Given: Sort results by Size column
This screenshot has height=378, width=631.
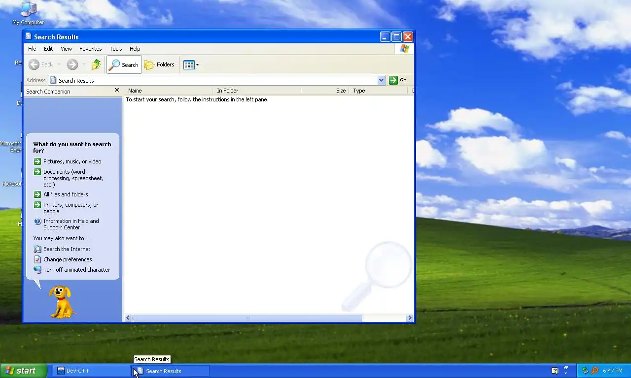Looking at the screenshot, I should (x=325, y=91).
